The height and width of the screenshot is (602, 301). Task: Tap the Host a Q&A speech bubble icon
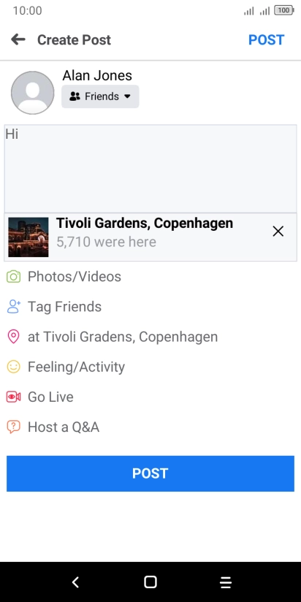pos(13,427)
